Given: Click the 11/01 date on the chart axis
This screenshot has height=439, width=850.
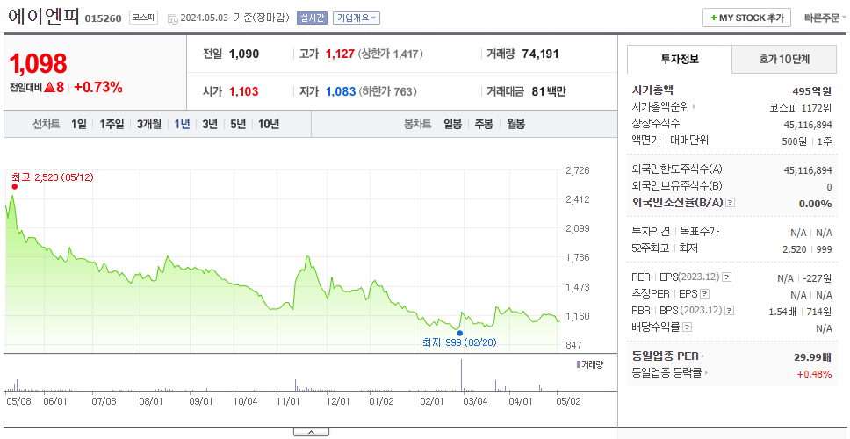Looking at the screenshot, I should tap(288, 401).
